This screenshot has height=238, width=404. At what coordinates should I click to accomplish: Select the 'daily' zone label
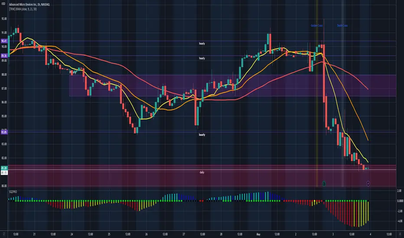[202, 172]
